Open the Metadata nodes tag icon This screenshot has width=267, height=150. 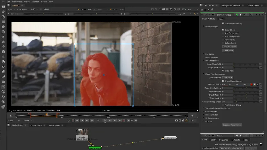[x=3, y=72]
